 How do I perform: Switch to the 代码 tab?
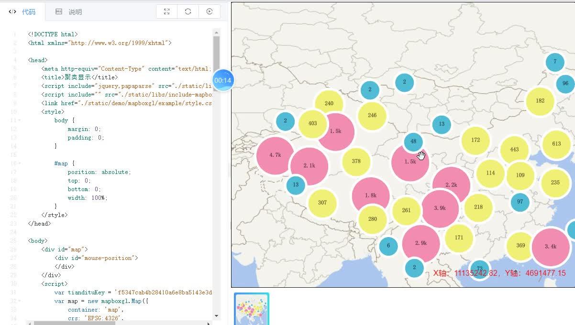coord(29,11)
